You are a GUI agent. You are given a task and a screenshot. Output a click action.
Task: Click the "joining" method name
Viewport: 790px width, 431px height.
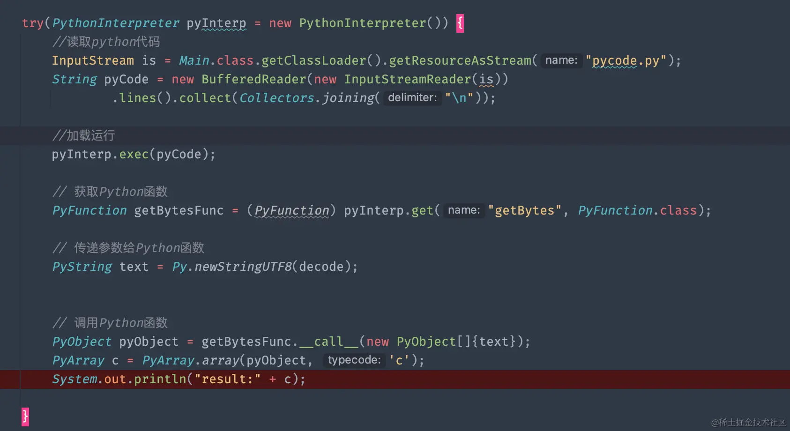pos(348,98)
